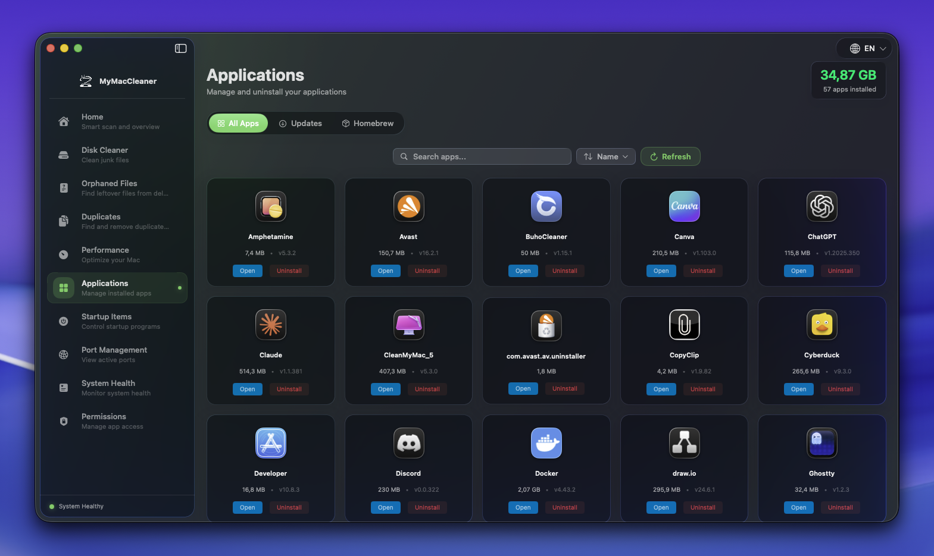Open the Name sort dropdown
This screenshot has width=934, height=556.
coord(606,156)
